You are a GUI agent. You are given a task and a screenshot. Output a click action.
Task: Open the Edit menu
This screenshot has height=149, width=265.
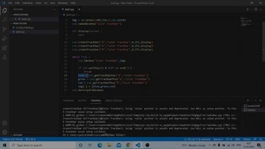point(17,3)
